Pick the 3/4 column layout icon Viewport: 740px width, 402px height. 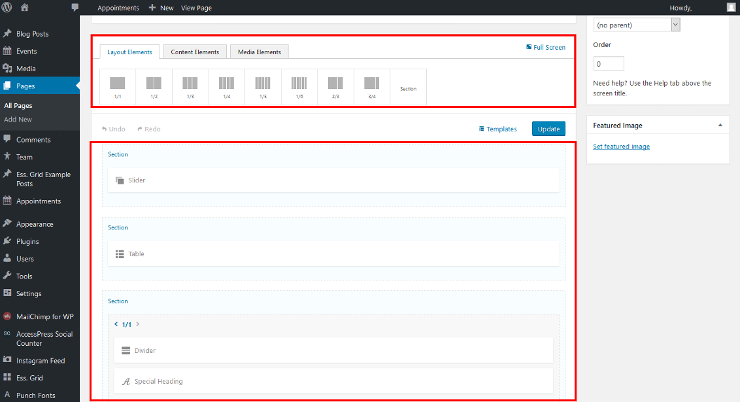pos(371,86)
